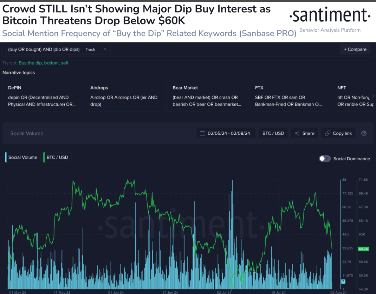This screenshot has height=294, width=376.
Task: Open the calendar icon in the date picker
Action: pos(202,133)
